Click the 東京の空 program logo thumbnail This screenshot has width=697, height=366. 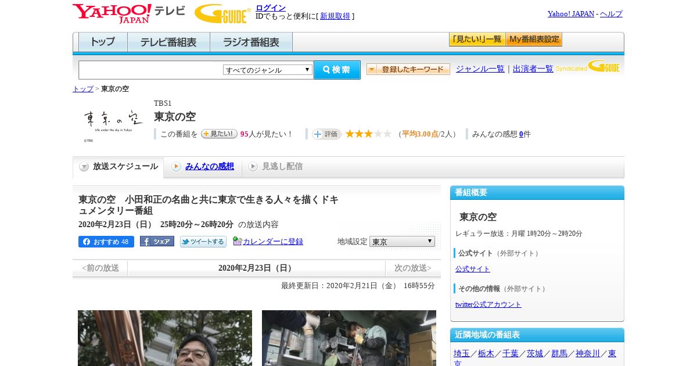tap(113, 124)
